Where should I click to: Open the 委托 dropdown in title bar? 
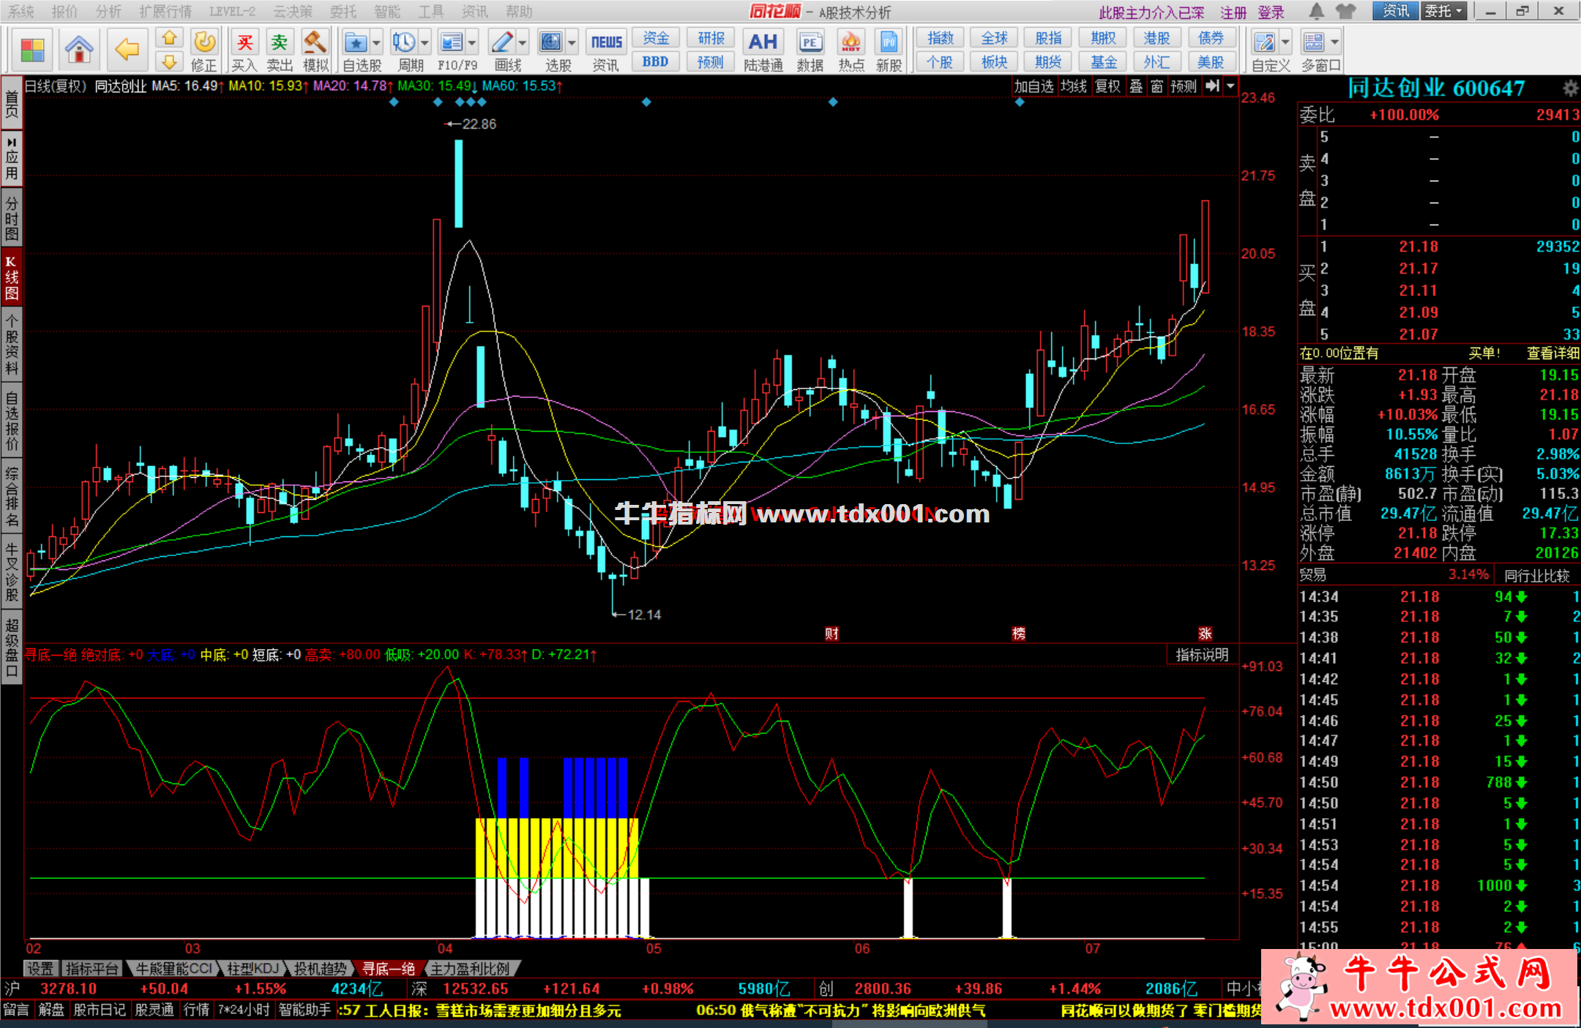point(1444,11)
